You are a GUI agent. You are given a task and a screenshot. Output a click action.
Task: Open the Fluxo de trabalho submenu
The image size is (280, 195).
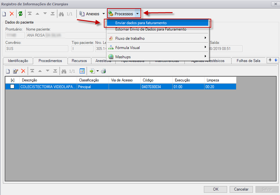tap(157, 38)
